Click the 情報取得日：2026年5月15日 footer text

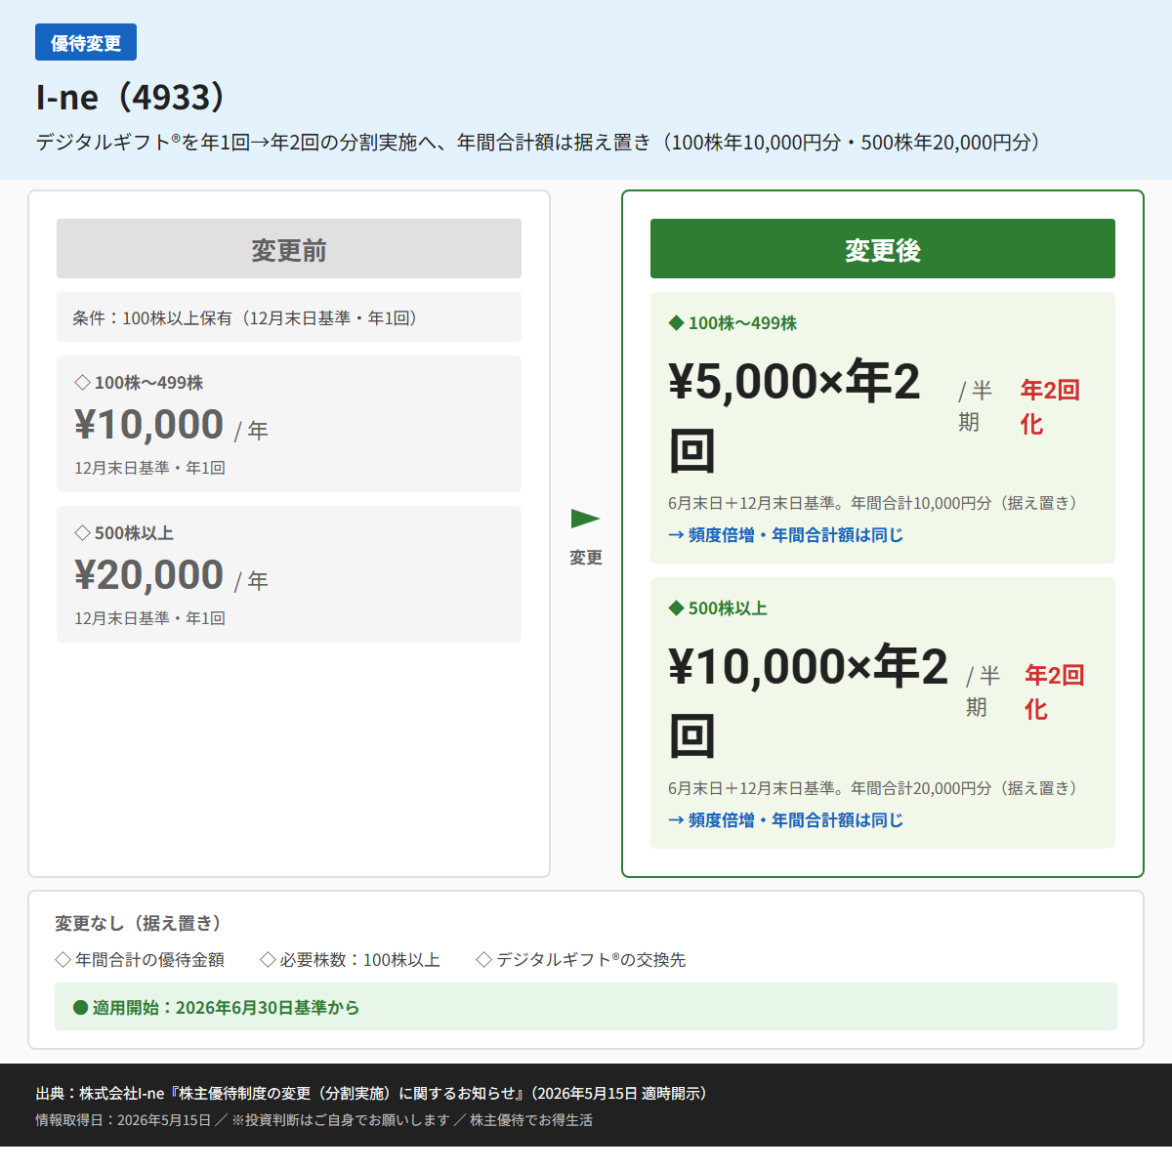(123, 1120)
